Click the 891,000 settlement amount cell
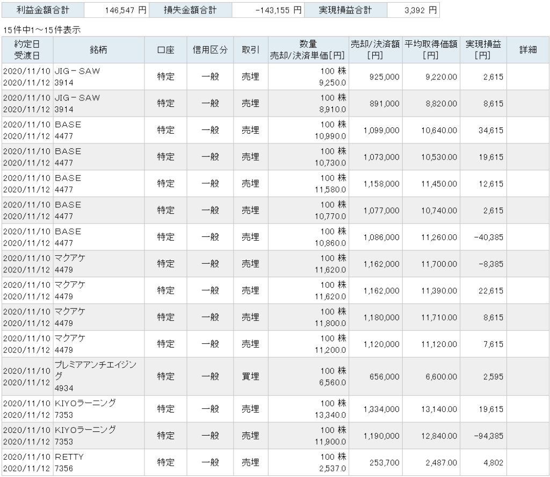This screenshot has height=477, width=550. (375, 104)
